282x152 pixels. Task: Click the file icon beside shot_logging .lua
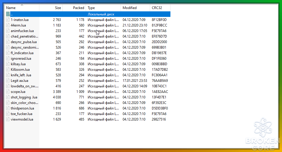click(8, 97)
